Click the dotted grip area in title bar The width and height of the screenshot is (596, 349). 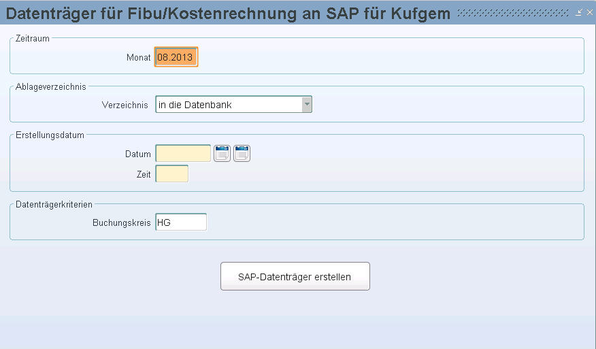click(514, 12)
